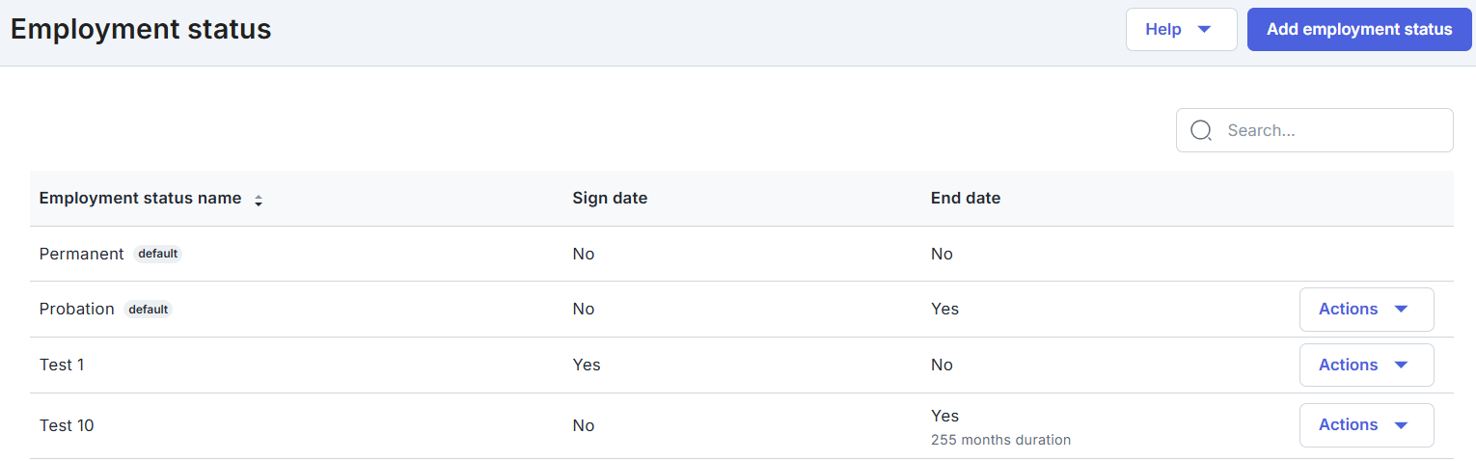Click the search magnifier icon
This screenshot has height=461, width=1476.
point(1201,130)
